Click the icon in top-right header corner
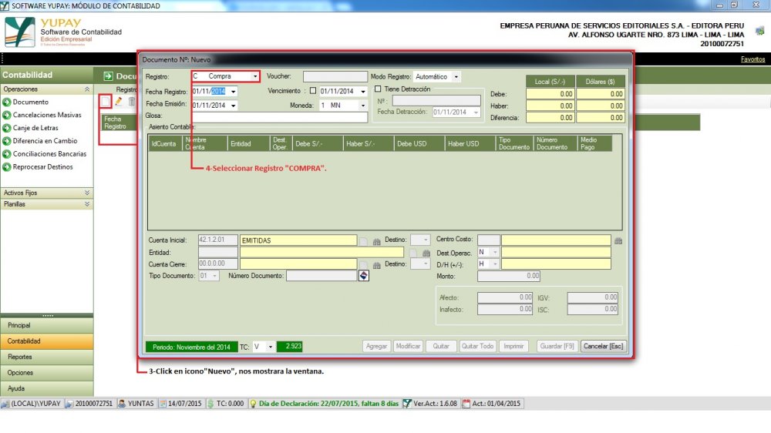 (x=759, y=30)
